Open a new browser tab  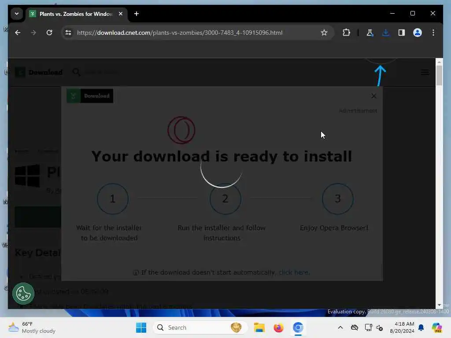point(137,14)
